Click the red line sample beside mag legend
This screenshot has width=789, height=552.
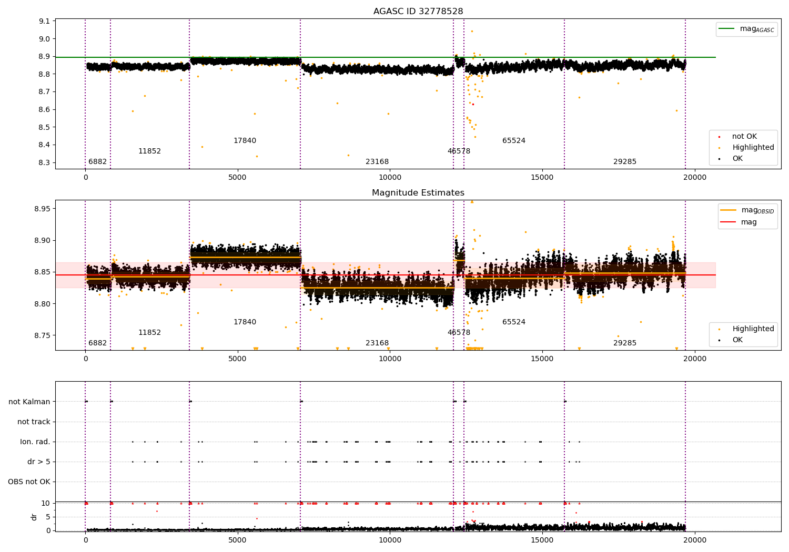click(x=729, y=222)
